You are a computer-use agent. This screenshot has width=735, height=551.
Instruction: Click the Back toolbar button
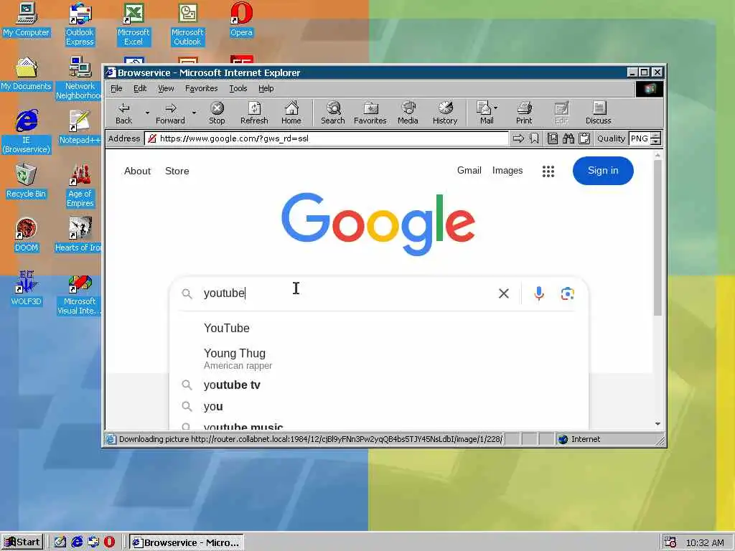123,113
